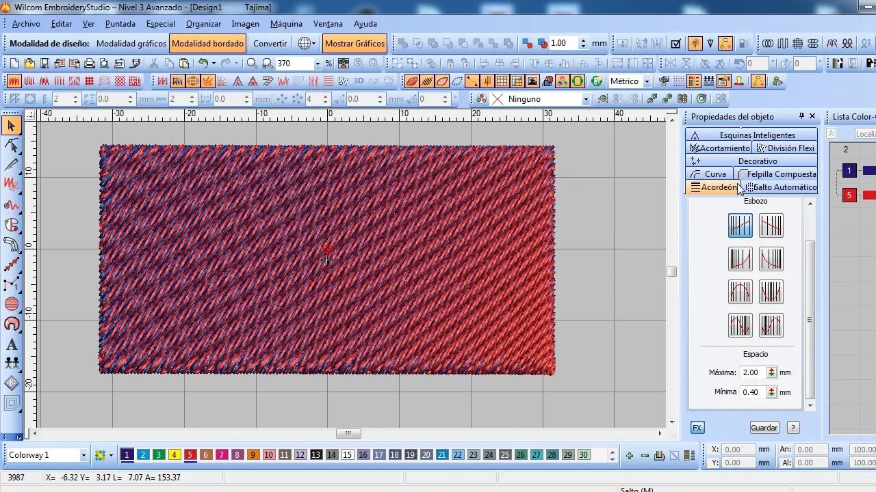Paste from clipboard
The width and height of the screenshot is (876, 492).
tap(184, 64)
